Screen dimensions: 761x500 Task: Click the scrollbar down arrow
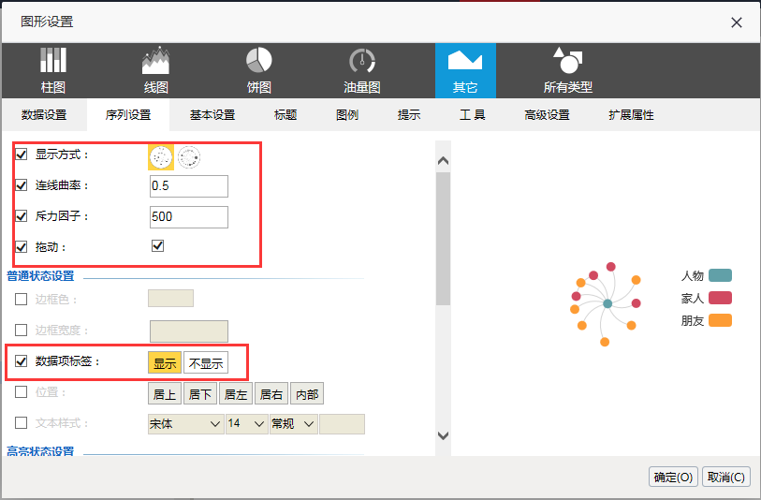pos(443,435)
